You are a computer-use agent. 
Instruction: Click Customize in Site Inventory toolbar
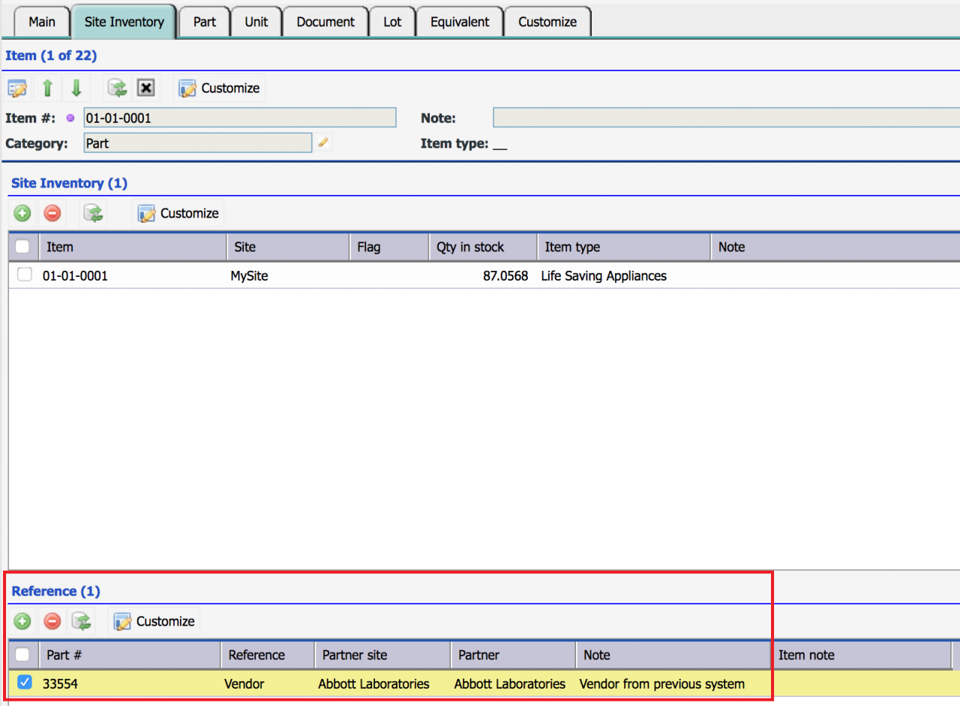[178, 213]
